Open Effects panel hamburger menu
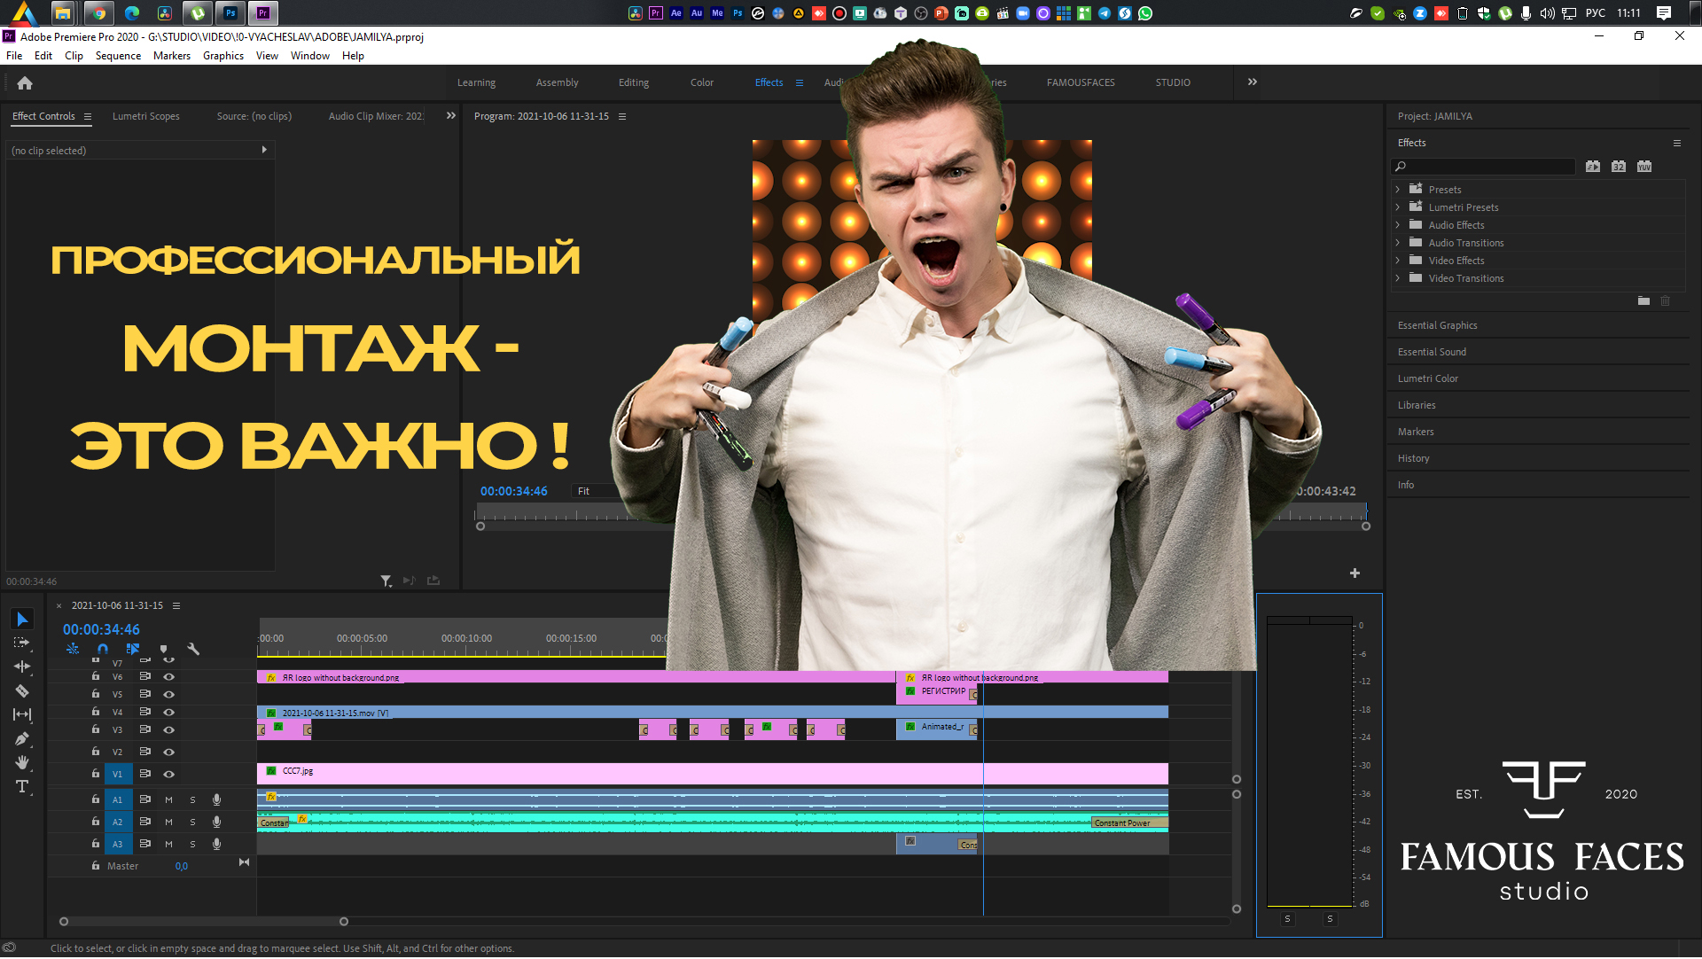 coord(1677,143)
